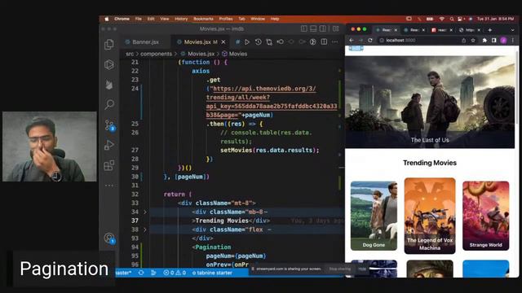Open the File menu in menu bar

[139, 19]
